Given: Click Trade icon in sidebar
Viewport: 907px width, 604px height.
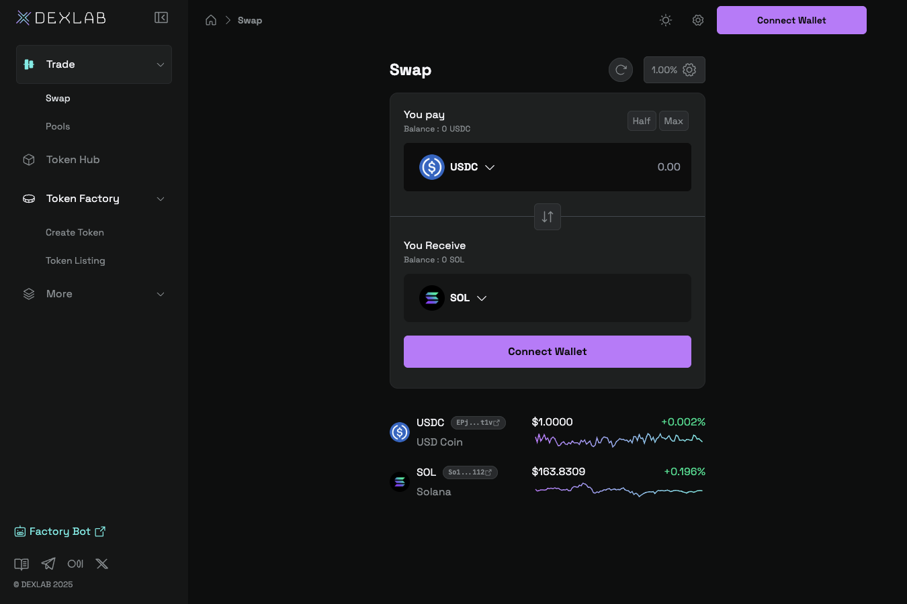Looking at the screenshot, I should (x=29, y=64).
